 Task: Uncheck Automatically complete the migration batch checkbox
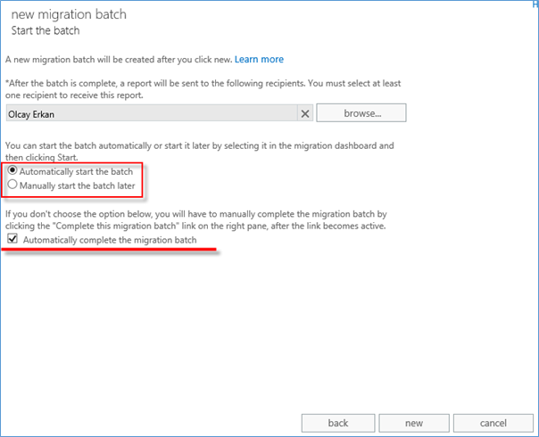pos(12,238)
